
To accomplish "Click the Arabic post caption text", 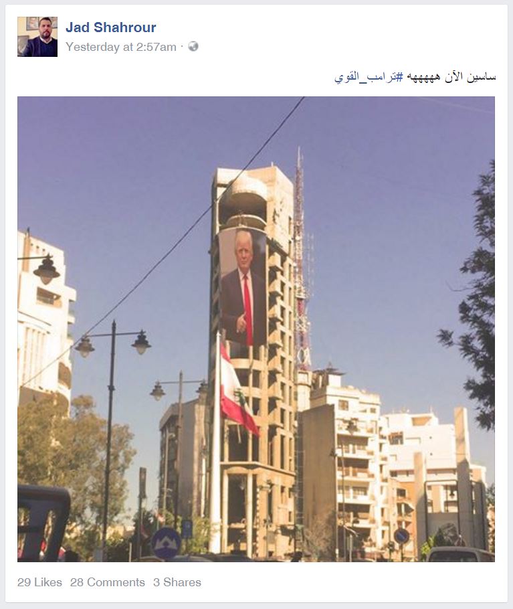I will pyautogui.click(x=415, y=76).
